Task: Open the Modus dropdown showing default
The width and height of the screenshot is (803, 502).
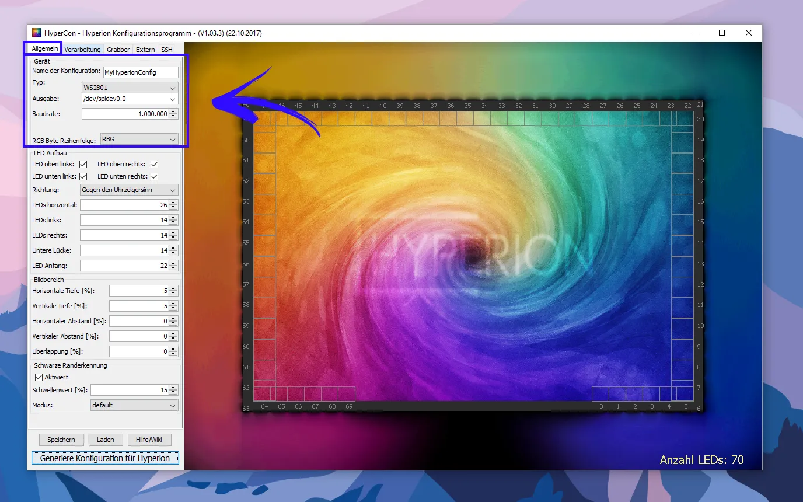Action: 134,405
